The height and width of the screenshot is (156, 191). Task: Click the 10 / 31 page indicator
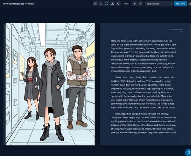tap(126, 4)
